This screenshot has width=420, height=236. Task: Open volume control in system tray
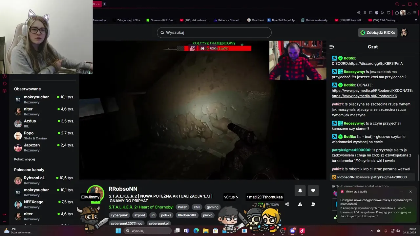(398, 231)
